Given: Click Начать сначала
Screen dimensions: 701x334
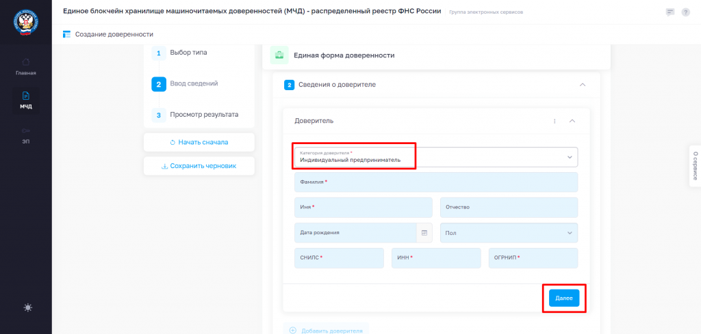Looking at the screenshot, I should 199,142.
